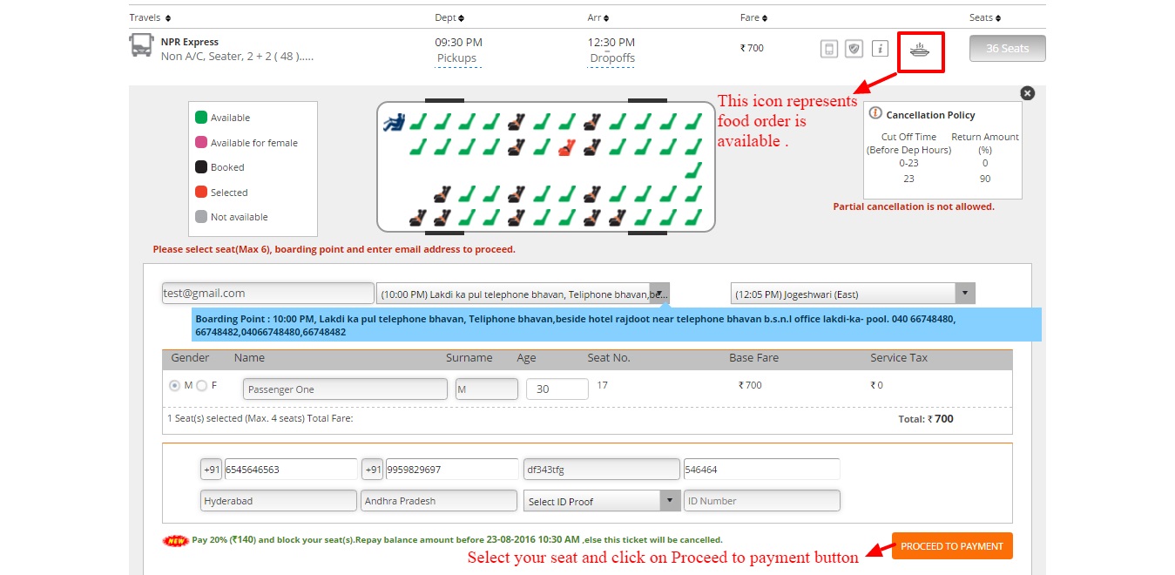
Task: Select the Female gender radio button
Action: tap(202, 386)
